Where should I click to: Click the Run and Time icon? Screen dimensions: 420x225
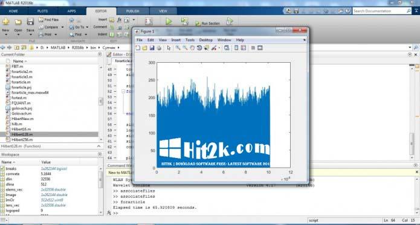point(229,21)
